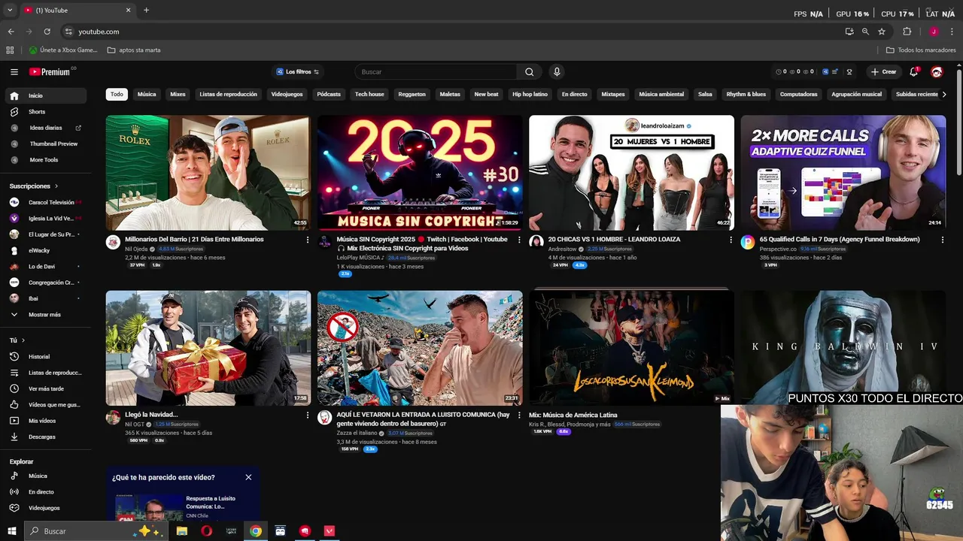The image size is (963, 541).
Task: Open Ibai channel subscription
Action: coord(47,298)
